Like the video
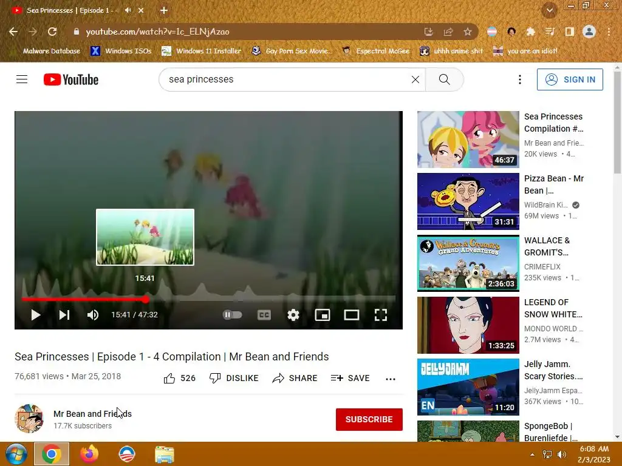 (180, 379)
